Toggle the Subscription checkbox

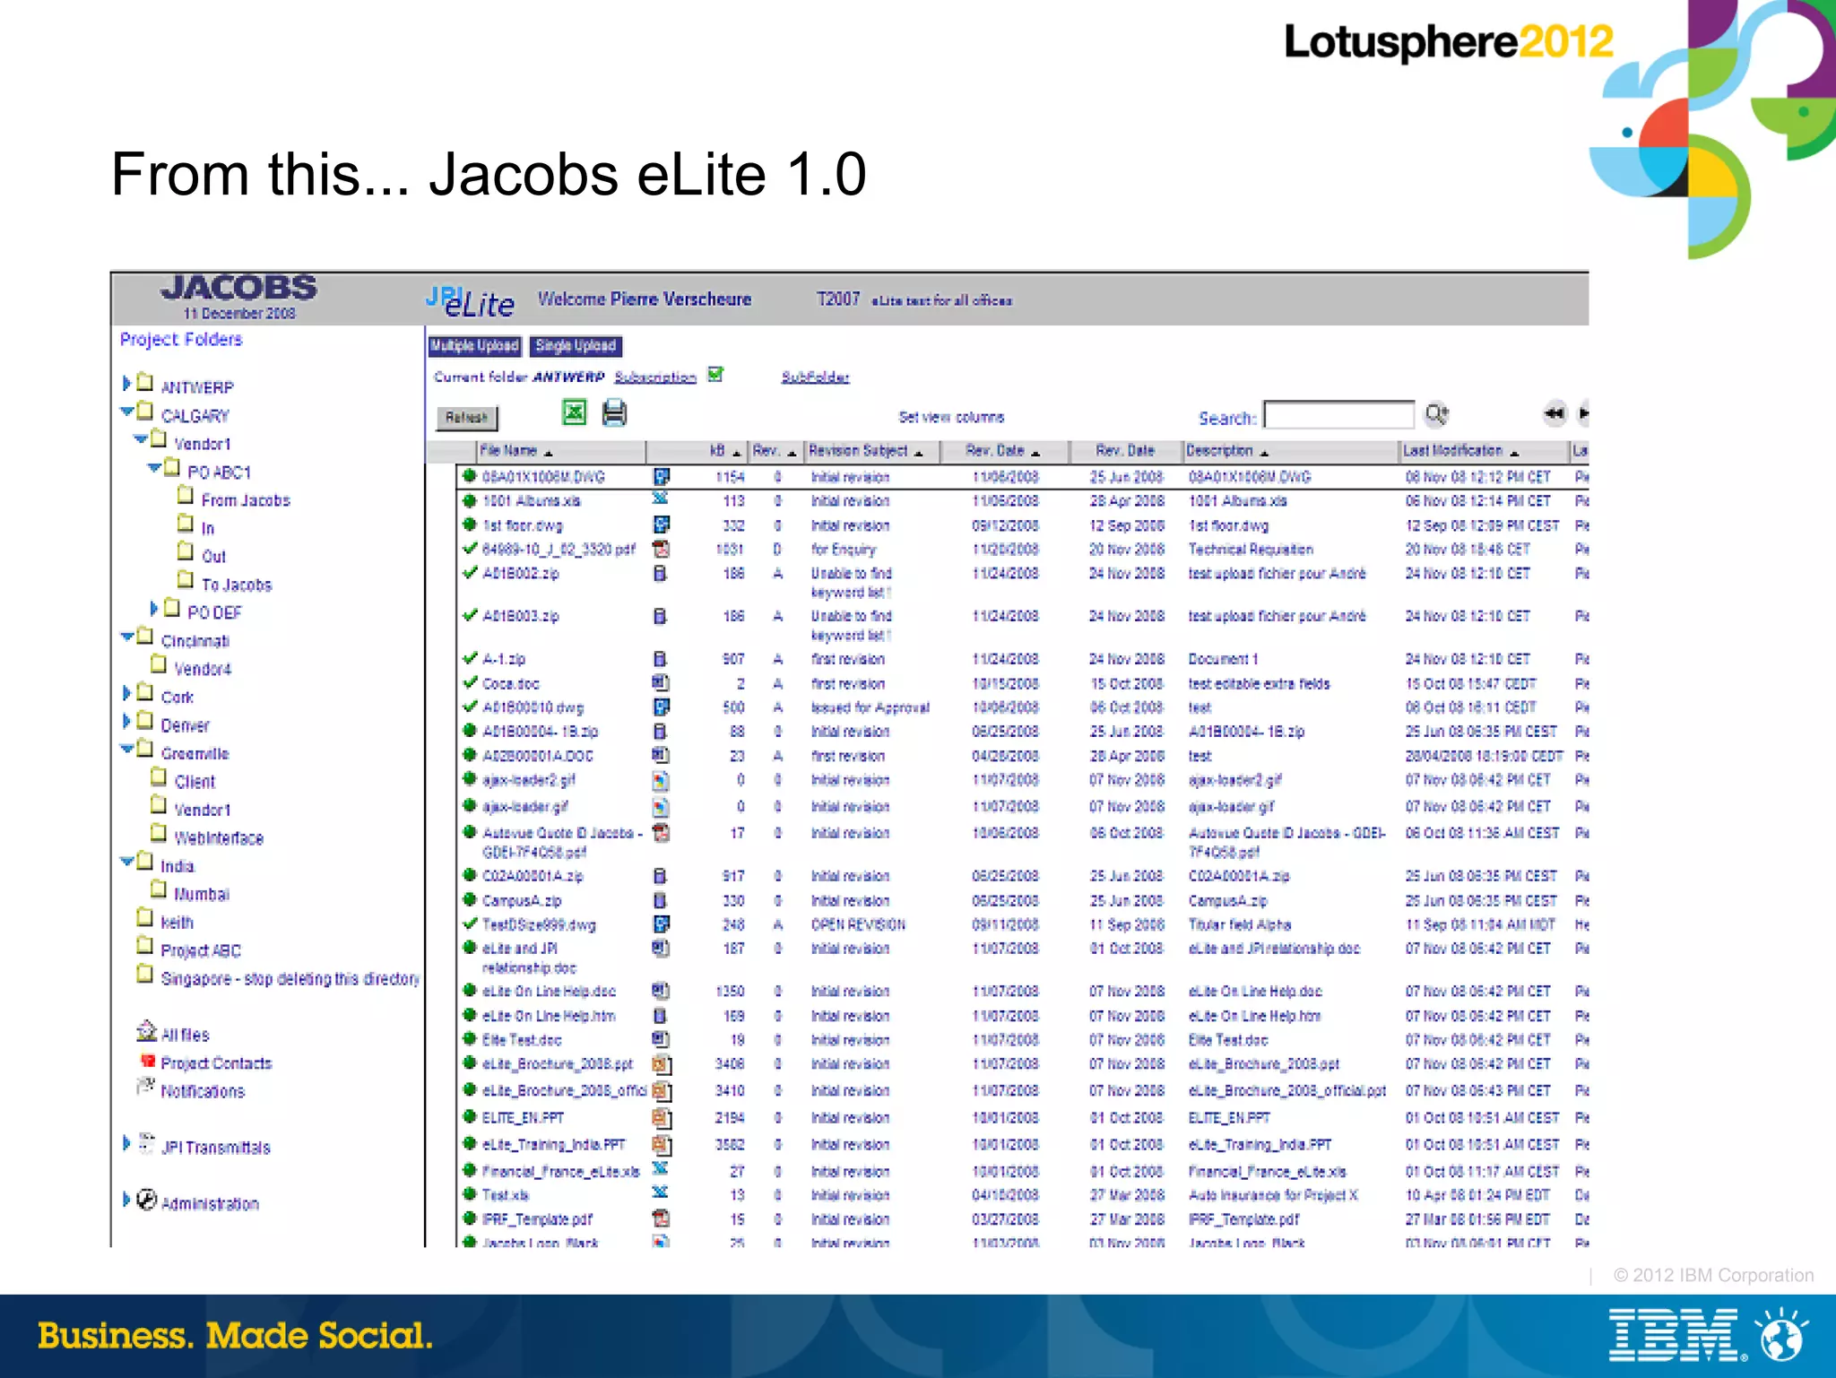click(x=714, y=374)
